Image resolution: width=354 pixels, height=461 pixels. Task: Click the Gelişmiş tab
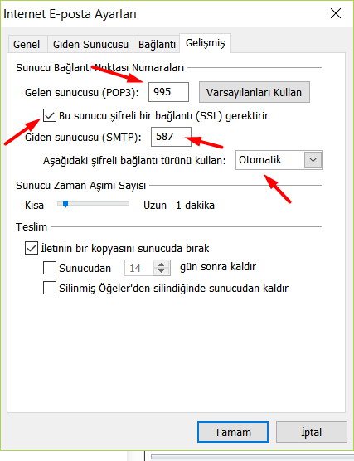point(206,43)
